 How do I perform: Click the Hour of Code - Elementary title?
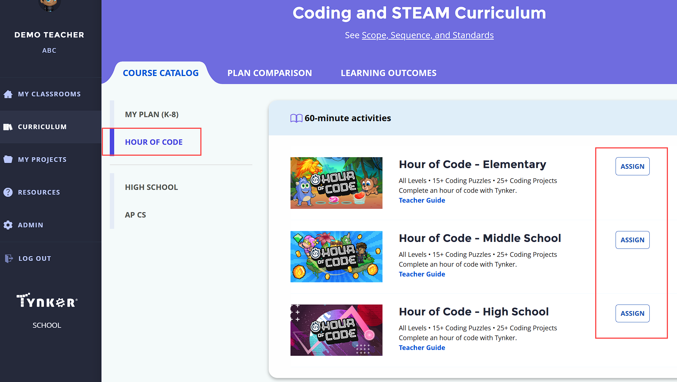473,164
